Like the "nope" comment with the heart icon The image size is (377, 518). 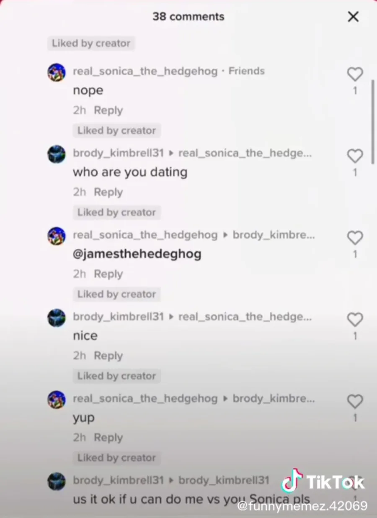355,74
